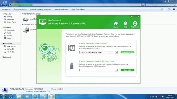
Task: Open Windows Media Player from taskbar
Action: [27, 97]
